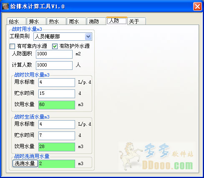Click the green 洗消水量 result showing 2
This screenshot has height=178, width=204.
click(x=57, y=164)
